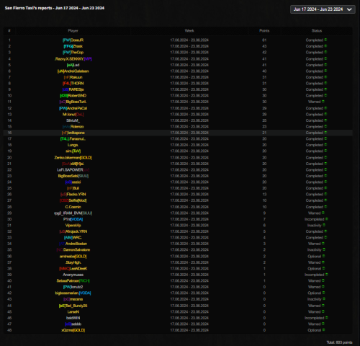Viewport: 360px width, 346px height.
Task: Open player xQzme[GOLD] profile
Action: tap(73, 330)
